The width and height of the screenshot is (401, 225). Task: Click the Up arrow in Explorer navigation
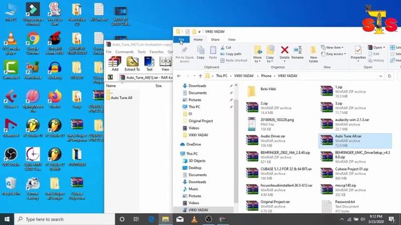200,76
